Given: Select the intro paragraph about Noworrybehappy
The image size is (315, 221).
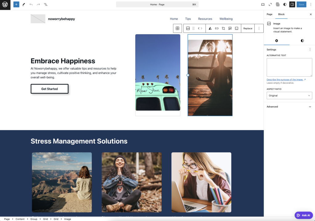Looking at the screenshot, I should point(74,73).
